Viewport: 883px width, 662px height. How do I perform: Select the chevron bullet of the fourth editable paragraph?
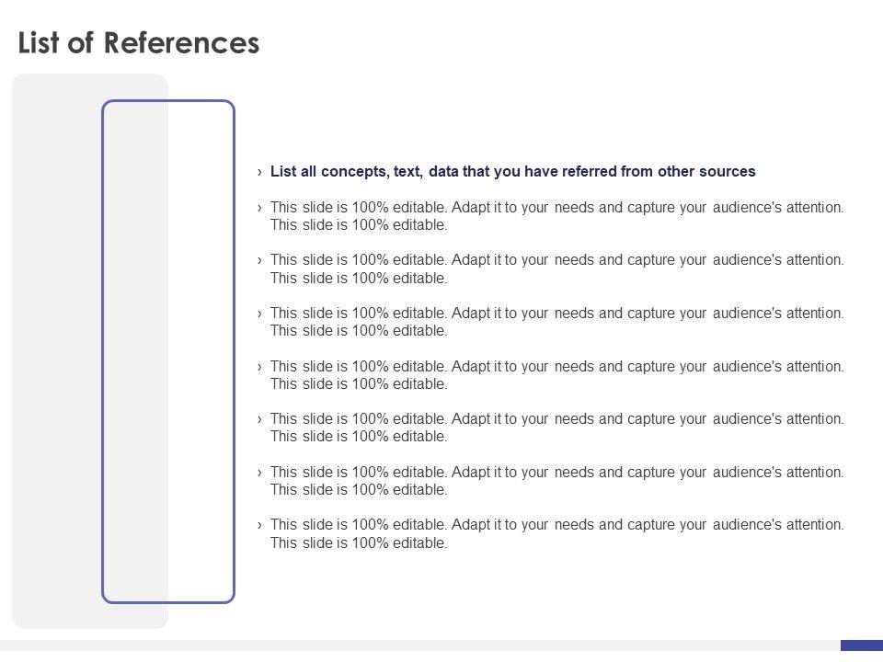coord(260,367)
